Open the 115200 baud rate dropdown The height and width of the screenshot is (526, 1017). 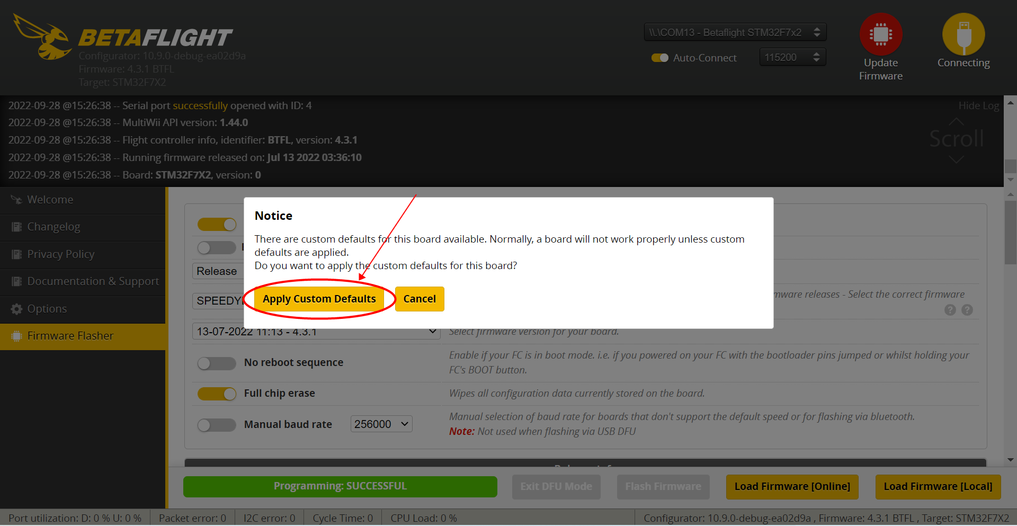point(792,57)
